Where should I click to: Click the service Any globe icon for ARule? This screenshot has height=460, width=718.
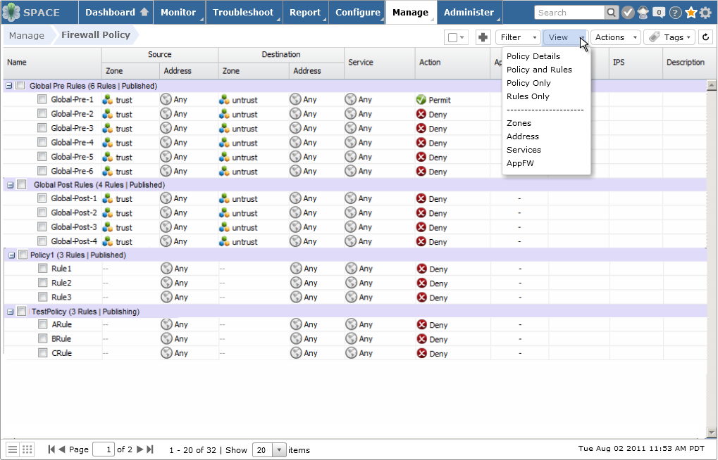tap(351, 324)
